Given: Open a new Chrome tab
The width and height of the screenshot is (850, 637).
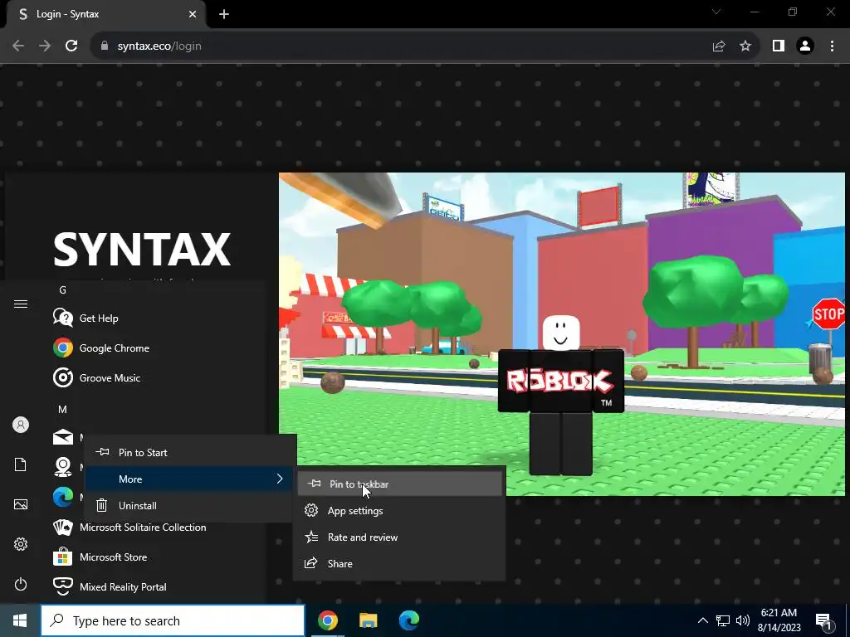Looking at the screenshot, I should point(224,14).
